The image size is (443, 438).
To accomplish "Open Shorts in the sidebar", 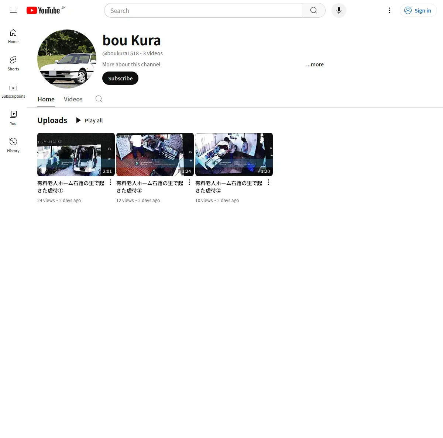I will (x=13, y=63).
